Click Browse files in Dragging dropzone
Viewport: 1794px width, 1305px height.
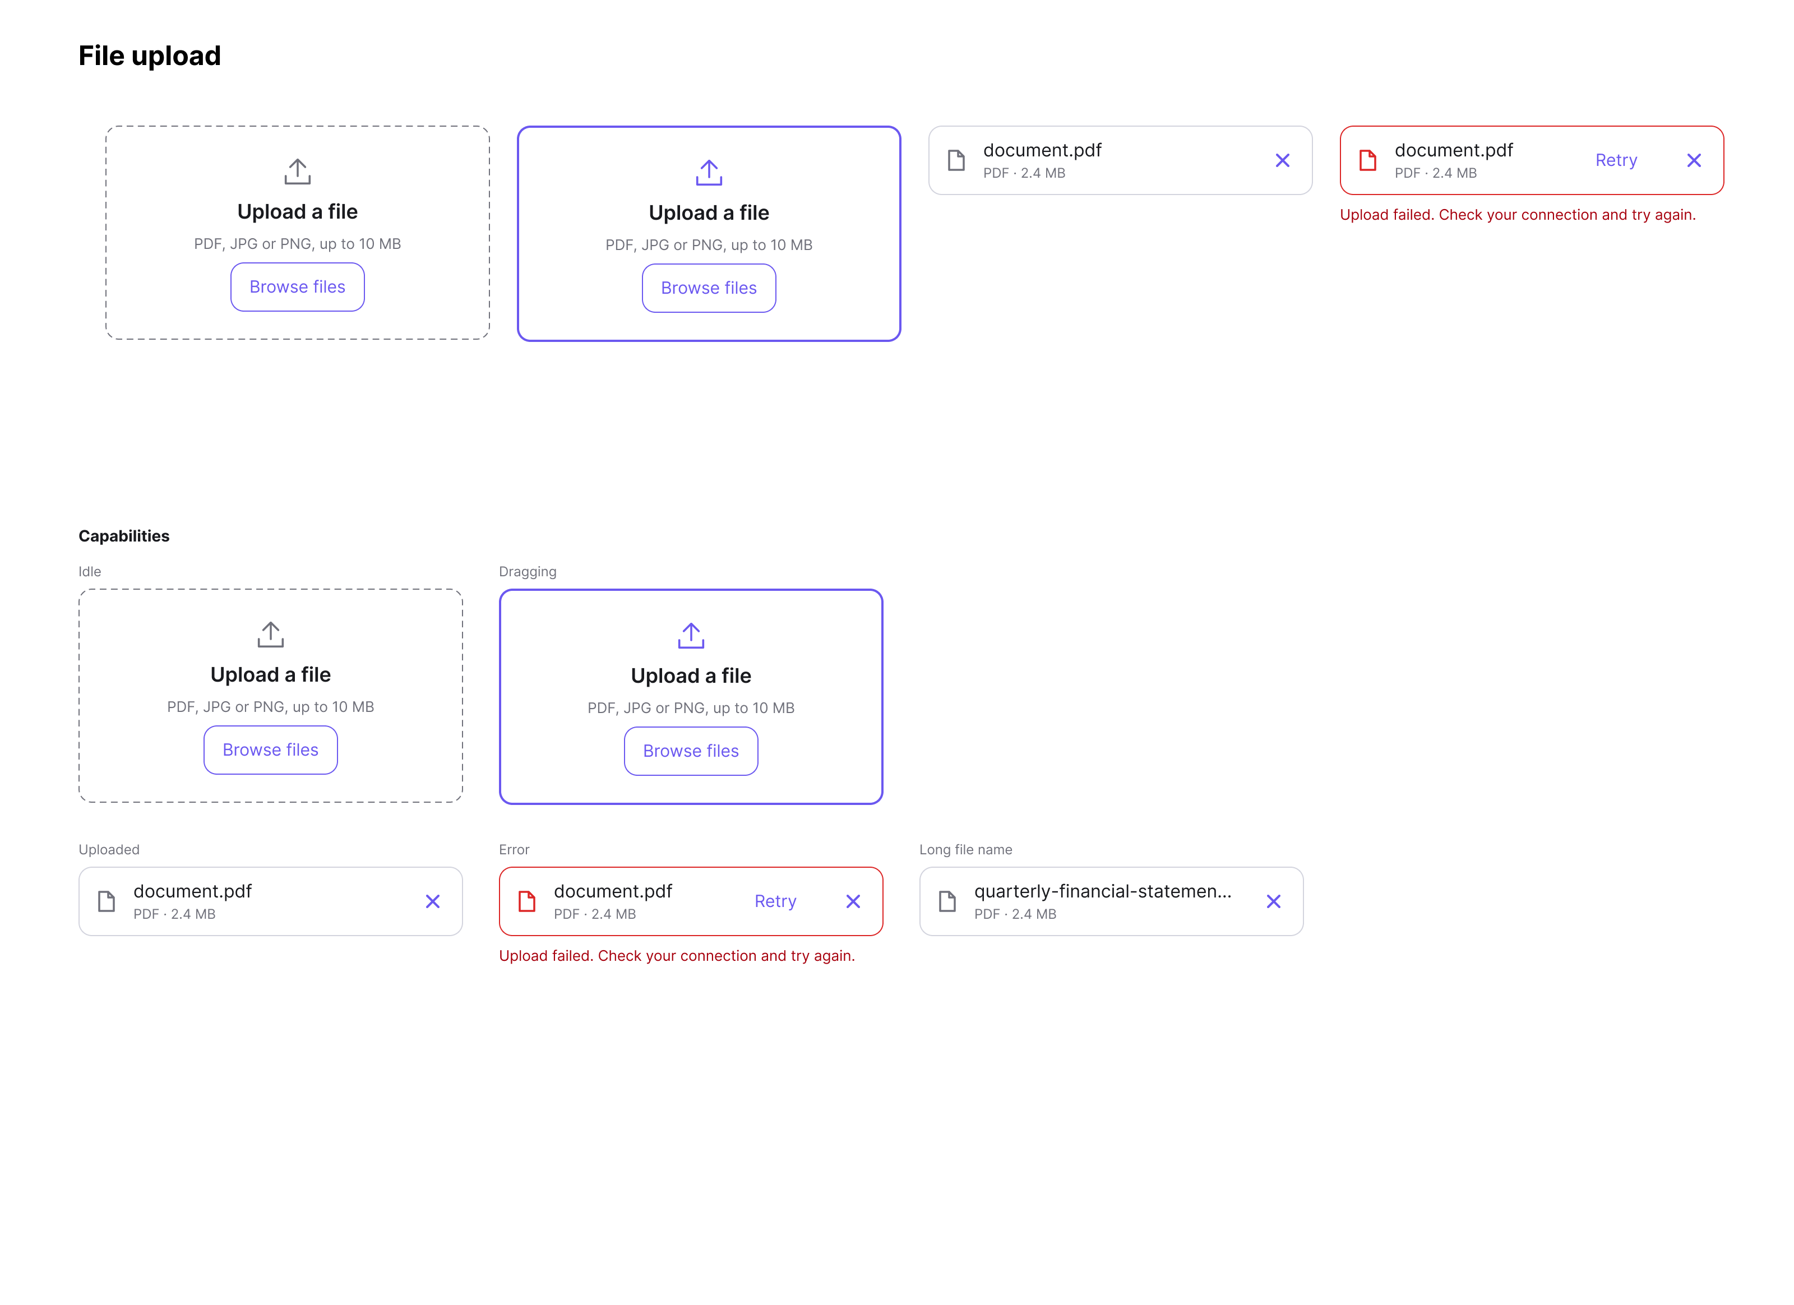(x=691, y=751)
